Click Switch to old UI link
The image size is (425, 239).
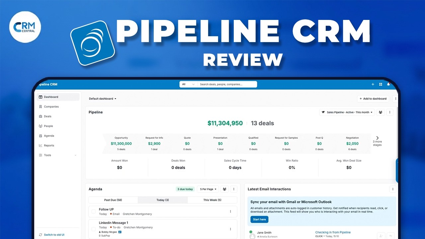coord(54,235)
